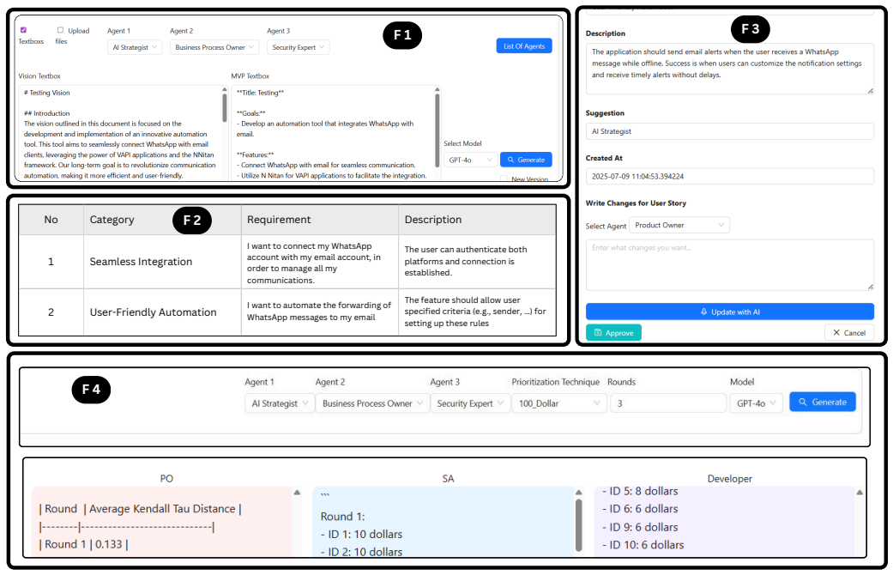
Task: Open Agent 3 Security Expert dropdown in F4
Action: (x=470, y=403)
